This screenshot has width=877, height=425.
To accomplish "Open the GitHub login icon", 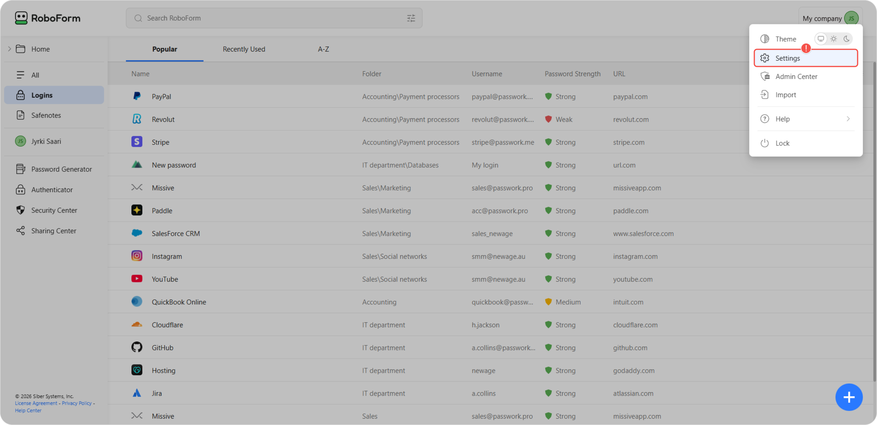I will (x=137, y=347).
